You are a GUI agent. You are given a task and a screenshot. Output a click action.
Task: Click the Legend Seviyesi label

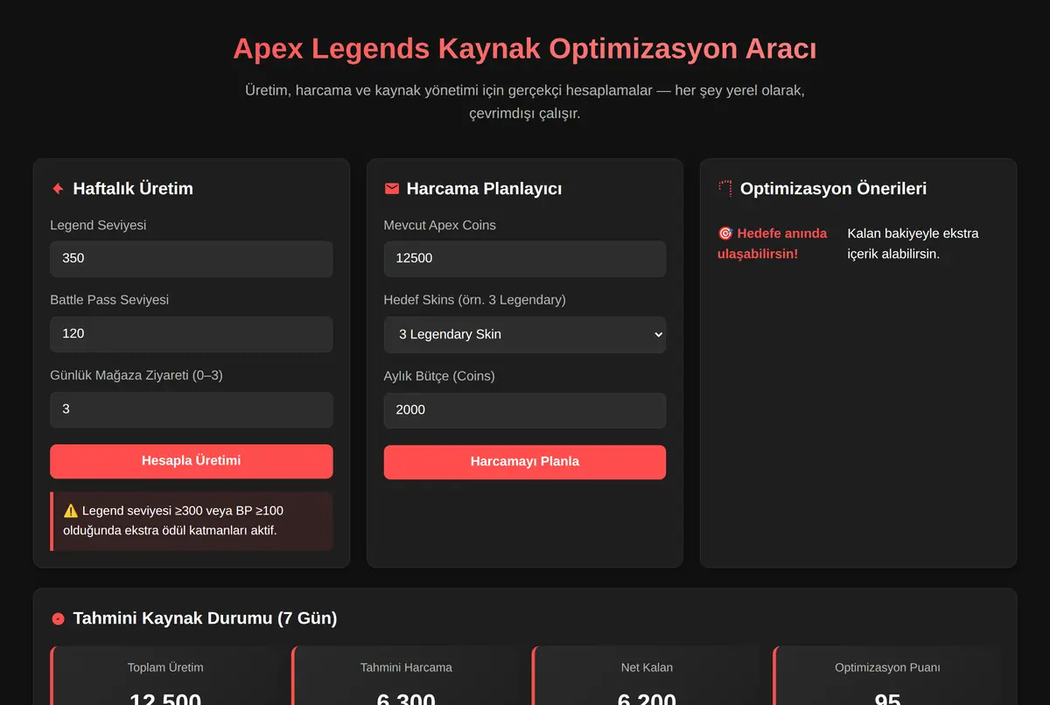98,225
